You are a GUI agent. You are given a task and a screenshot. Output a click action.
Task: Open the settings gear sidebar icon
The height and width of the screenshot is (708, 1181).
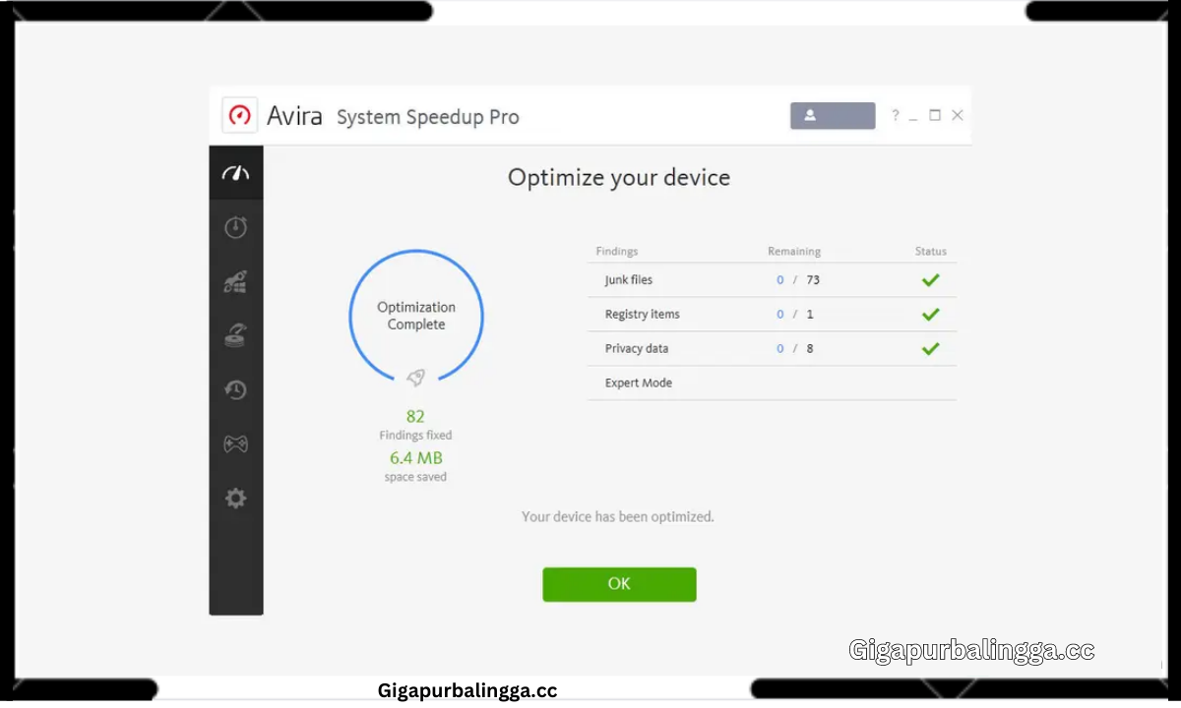(235, 498)
